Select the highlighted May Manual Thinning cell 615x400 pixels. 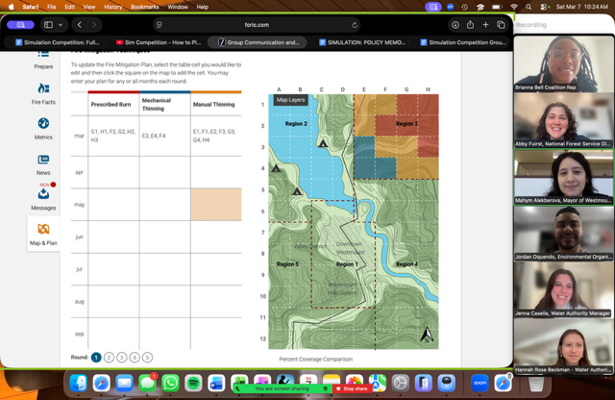click(x=216, y=205)
